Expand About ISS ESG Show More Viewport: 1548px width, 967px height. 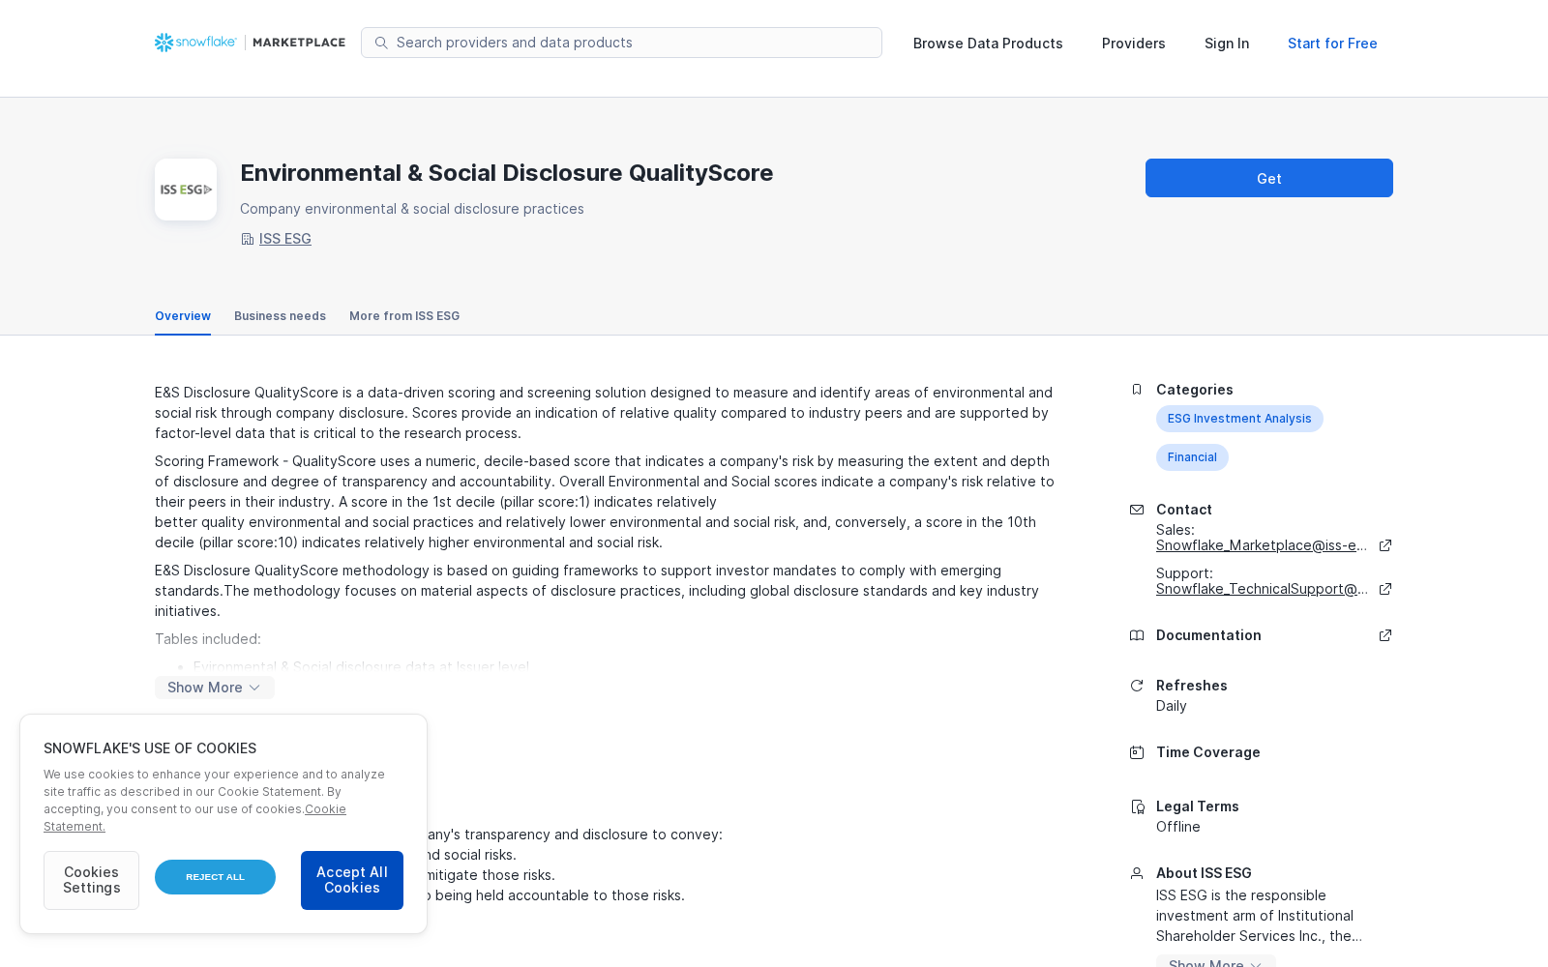[1216, 961]
